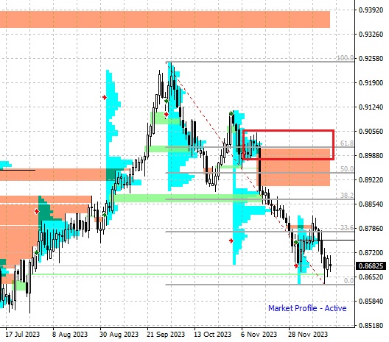Viewport: 389px width, 342px height.
Task: Click the 13 Oct 2023 date label
Action: click(x=213, y=335)
